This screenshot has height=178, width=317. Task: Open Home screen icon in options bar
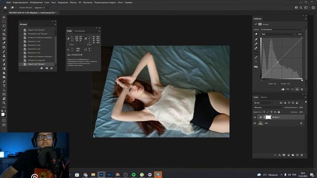(x=5, y=8)
